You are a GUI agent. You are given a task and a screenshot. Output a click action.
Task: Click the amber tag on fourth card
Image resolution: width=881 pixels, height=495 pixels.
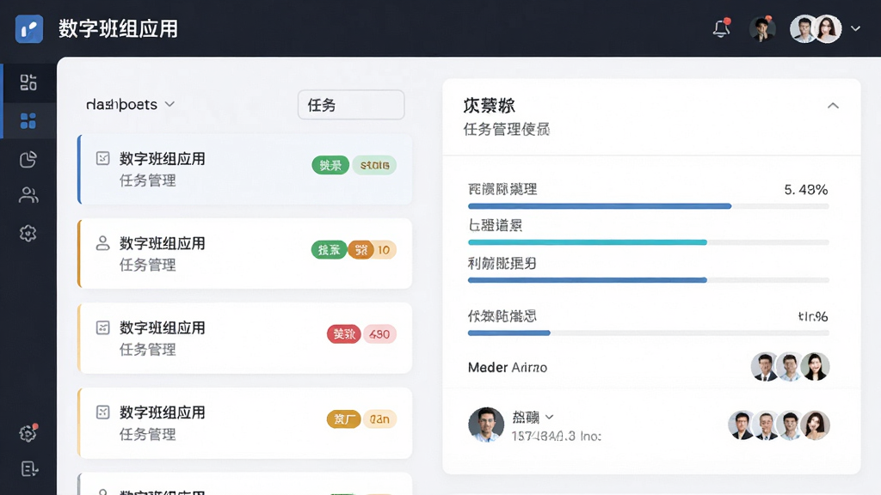tap(344, 419)
